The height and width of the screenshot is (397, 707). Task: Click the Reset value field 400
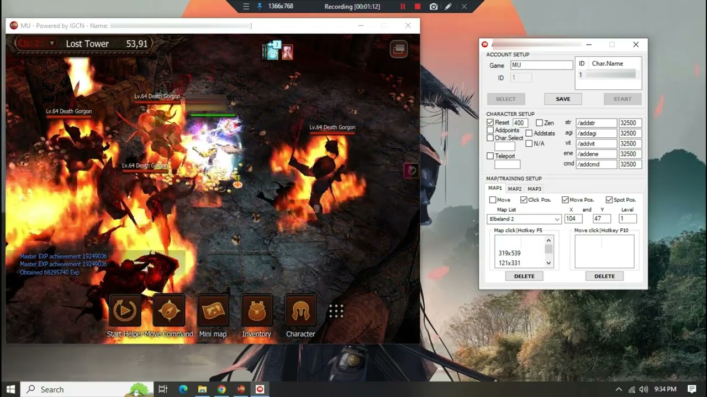pos(520,123)
